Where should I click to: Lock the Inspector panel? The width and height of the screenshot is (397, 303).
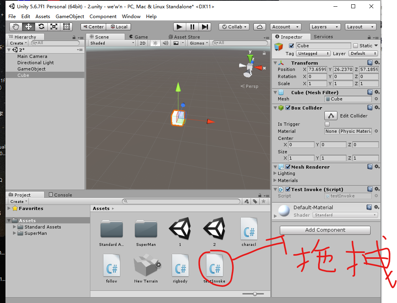tap(369, 37)
